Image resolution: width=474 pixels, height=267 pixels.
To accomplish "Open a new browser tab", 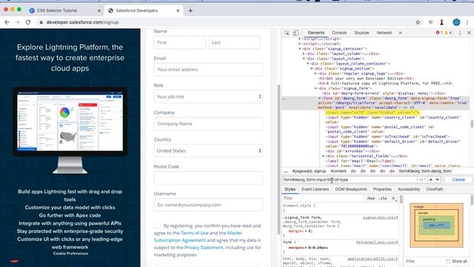I will [190, 10].
